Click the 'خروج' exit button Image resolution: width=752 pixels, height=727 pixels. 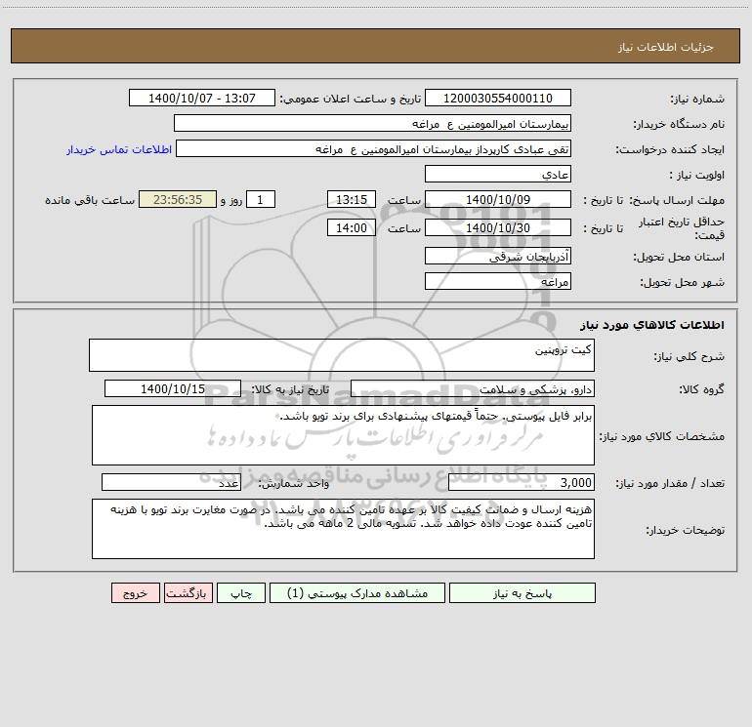[x=135, y=592]
